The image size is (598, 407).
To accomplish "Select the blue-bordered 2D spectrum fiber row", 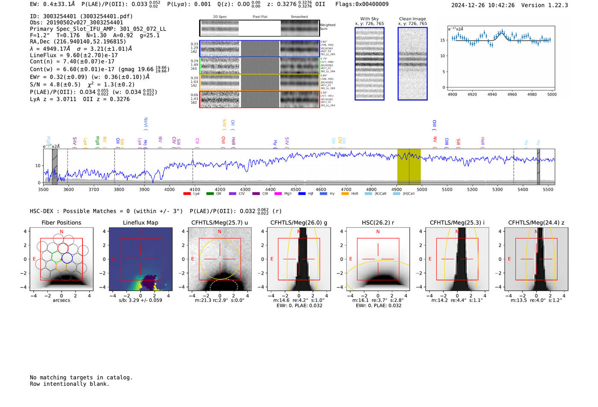I will pyautogui.click(x=259, y=49).
